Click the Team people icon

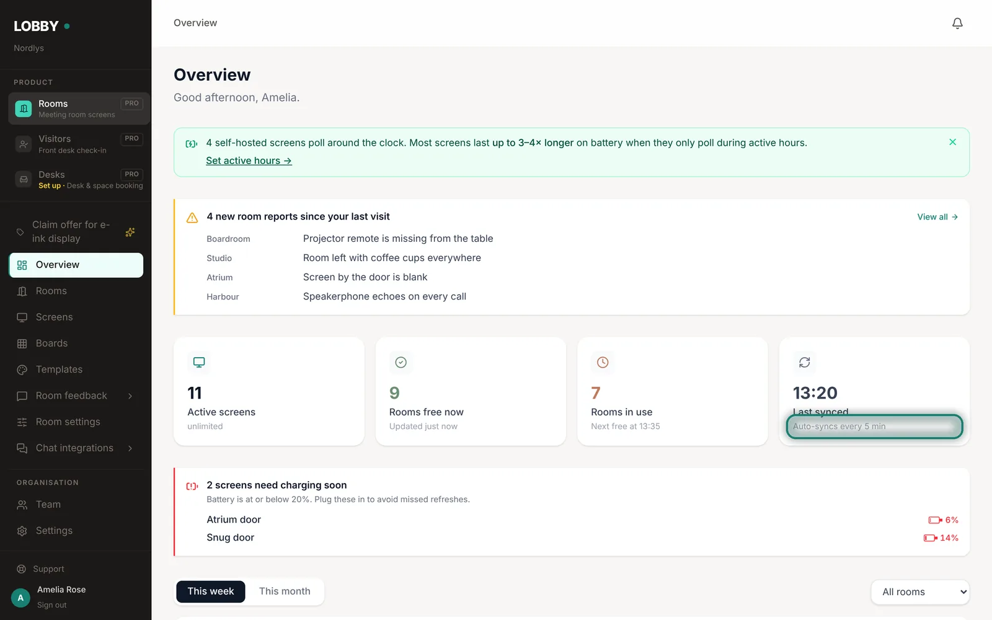[x=22, y=505]
